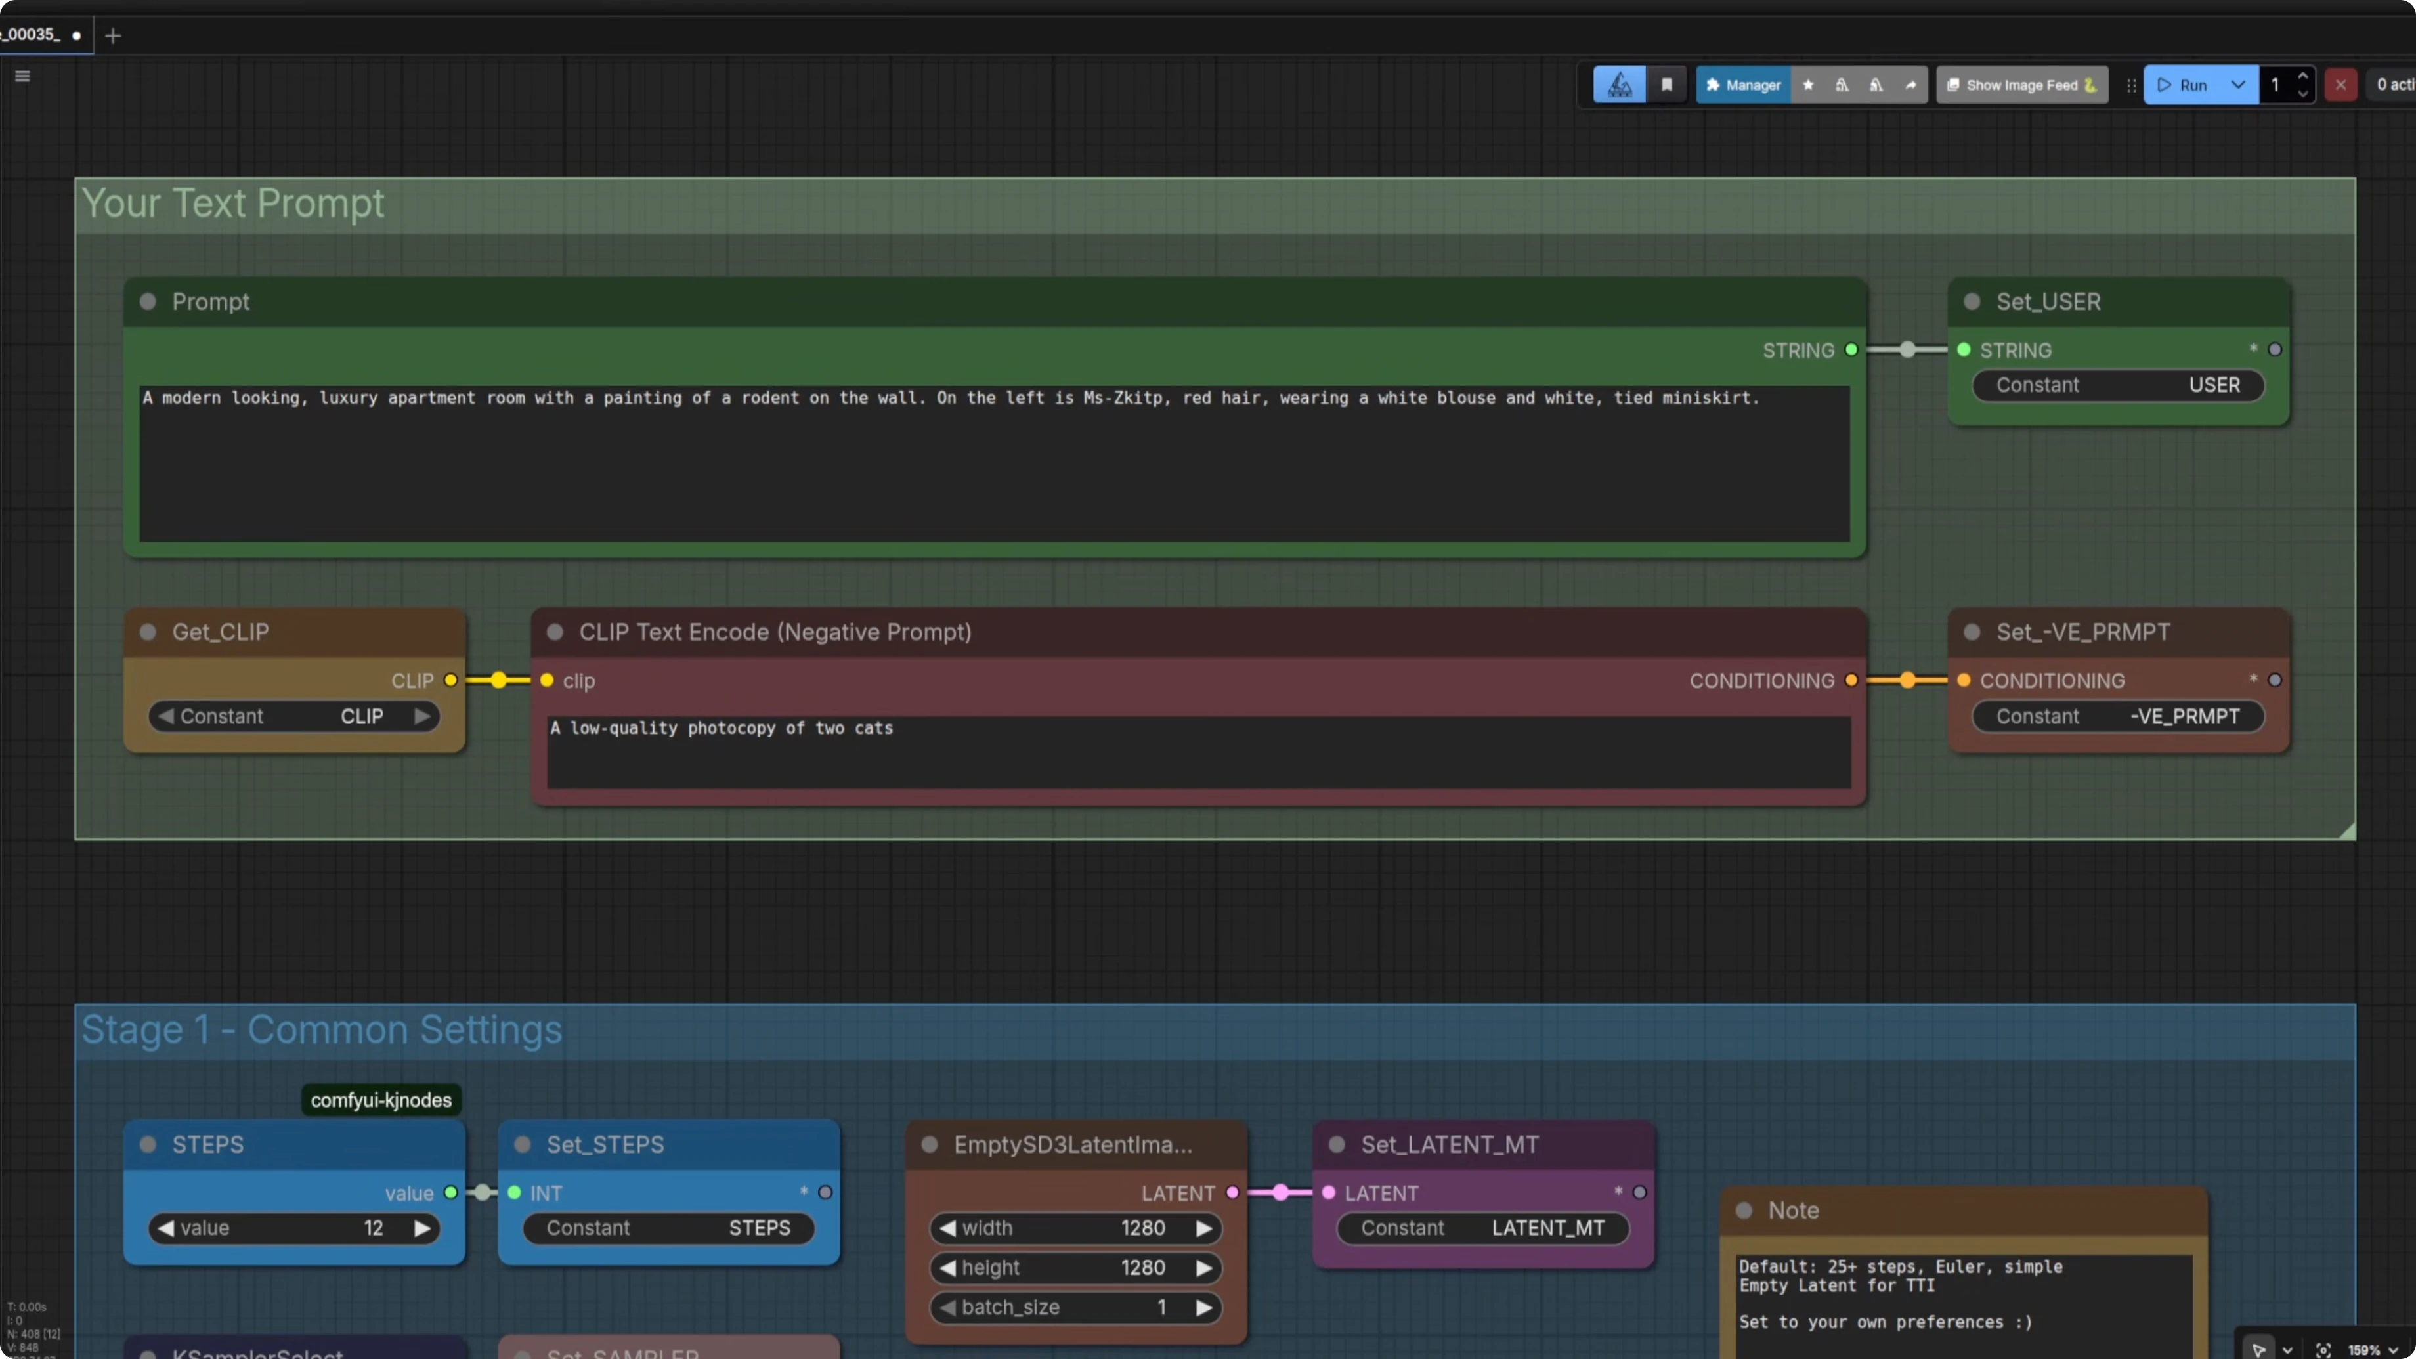The height and width of the screenshot is (1359, 2416).
Task: Collapse the Prompt node via its dot
Action: (x=147, y=301)
